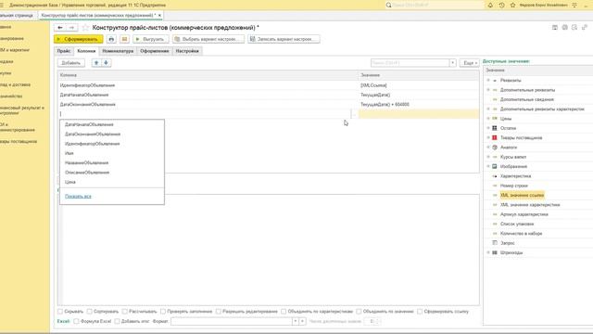The height and width of the screenshot is (334, 593).
Task: Click the red Товары поставщиков icon
Action: coord(495,137)
